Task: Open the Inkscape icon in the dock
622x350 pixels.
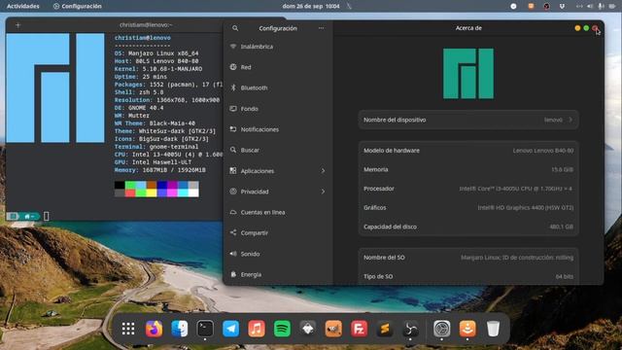Action: [308, 329]
